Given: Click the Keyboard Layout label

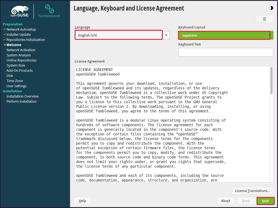Looking at the screenshot, I should click(192, 27).
